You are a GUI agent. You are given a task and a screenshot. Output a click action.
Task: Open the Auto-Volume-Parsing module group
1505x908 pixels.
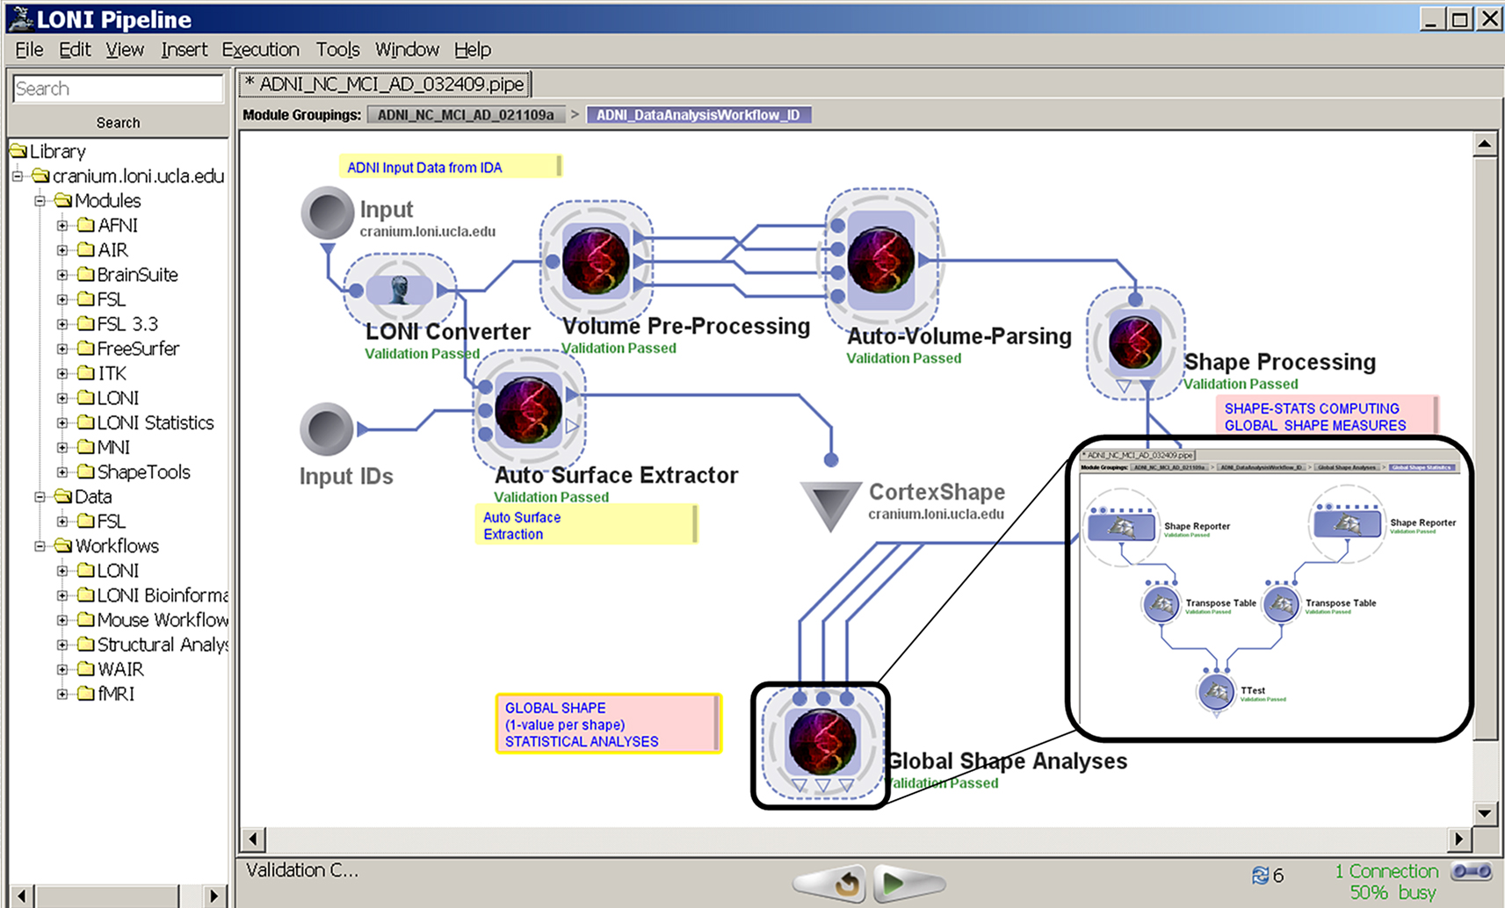881,260
